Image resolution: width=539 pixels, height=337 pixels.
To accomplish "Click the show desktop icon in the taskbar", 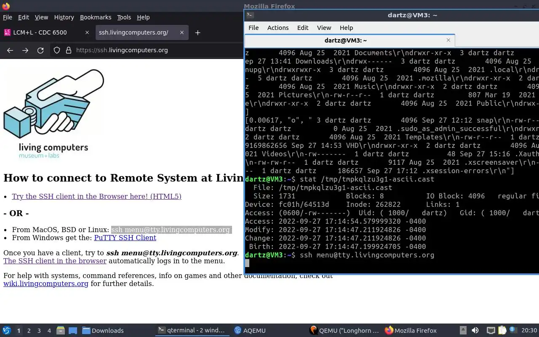I will click(x=73, y=331).
